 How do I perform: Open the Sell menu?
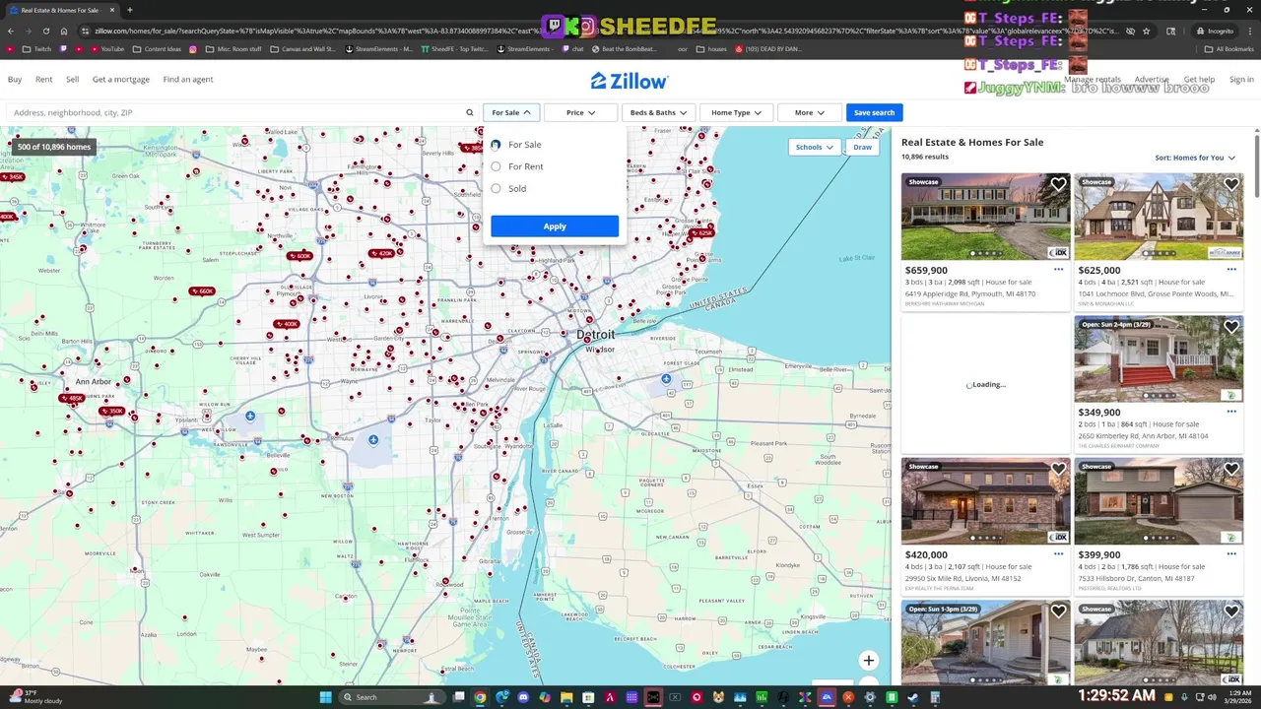(73, 80)
